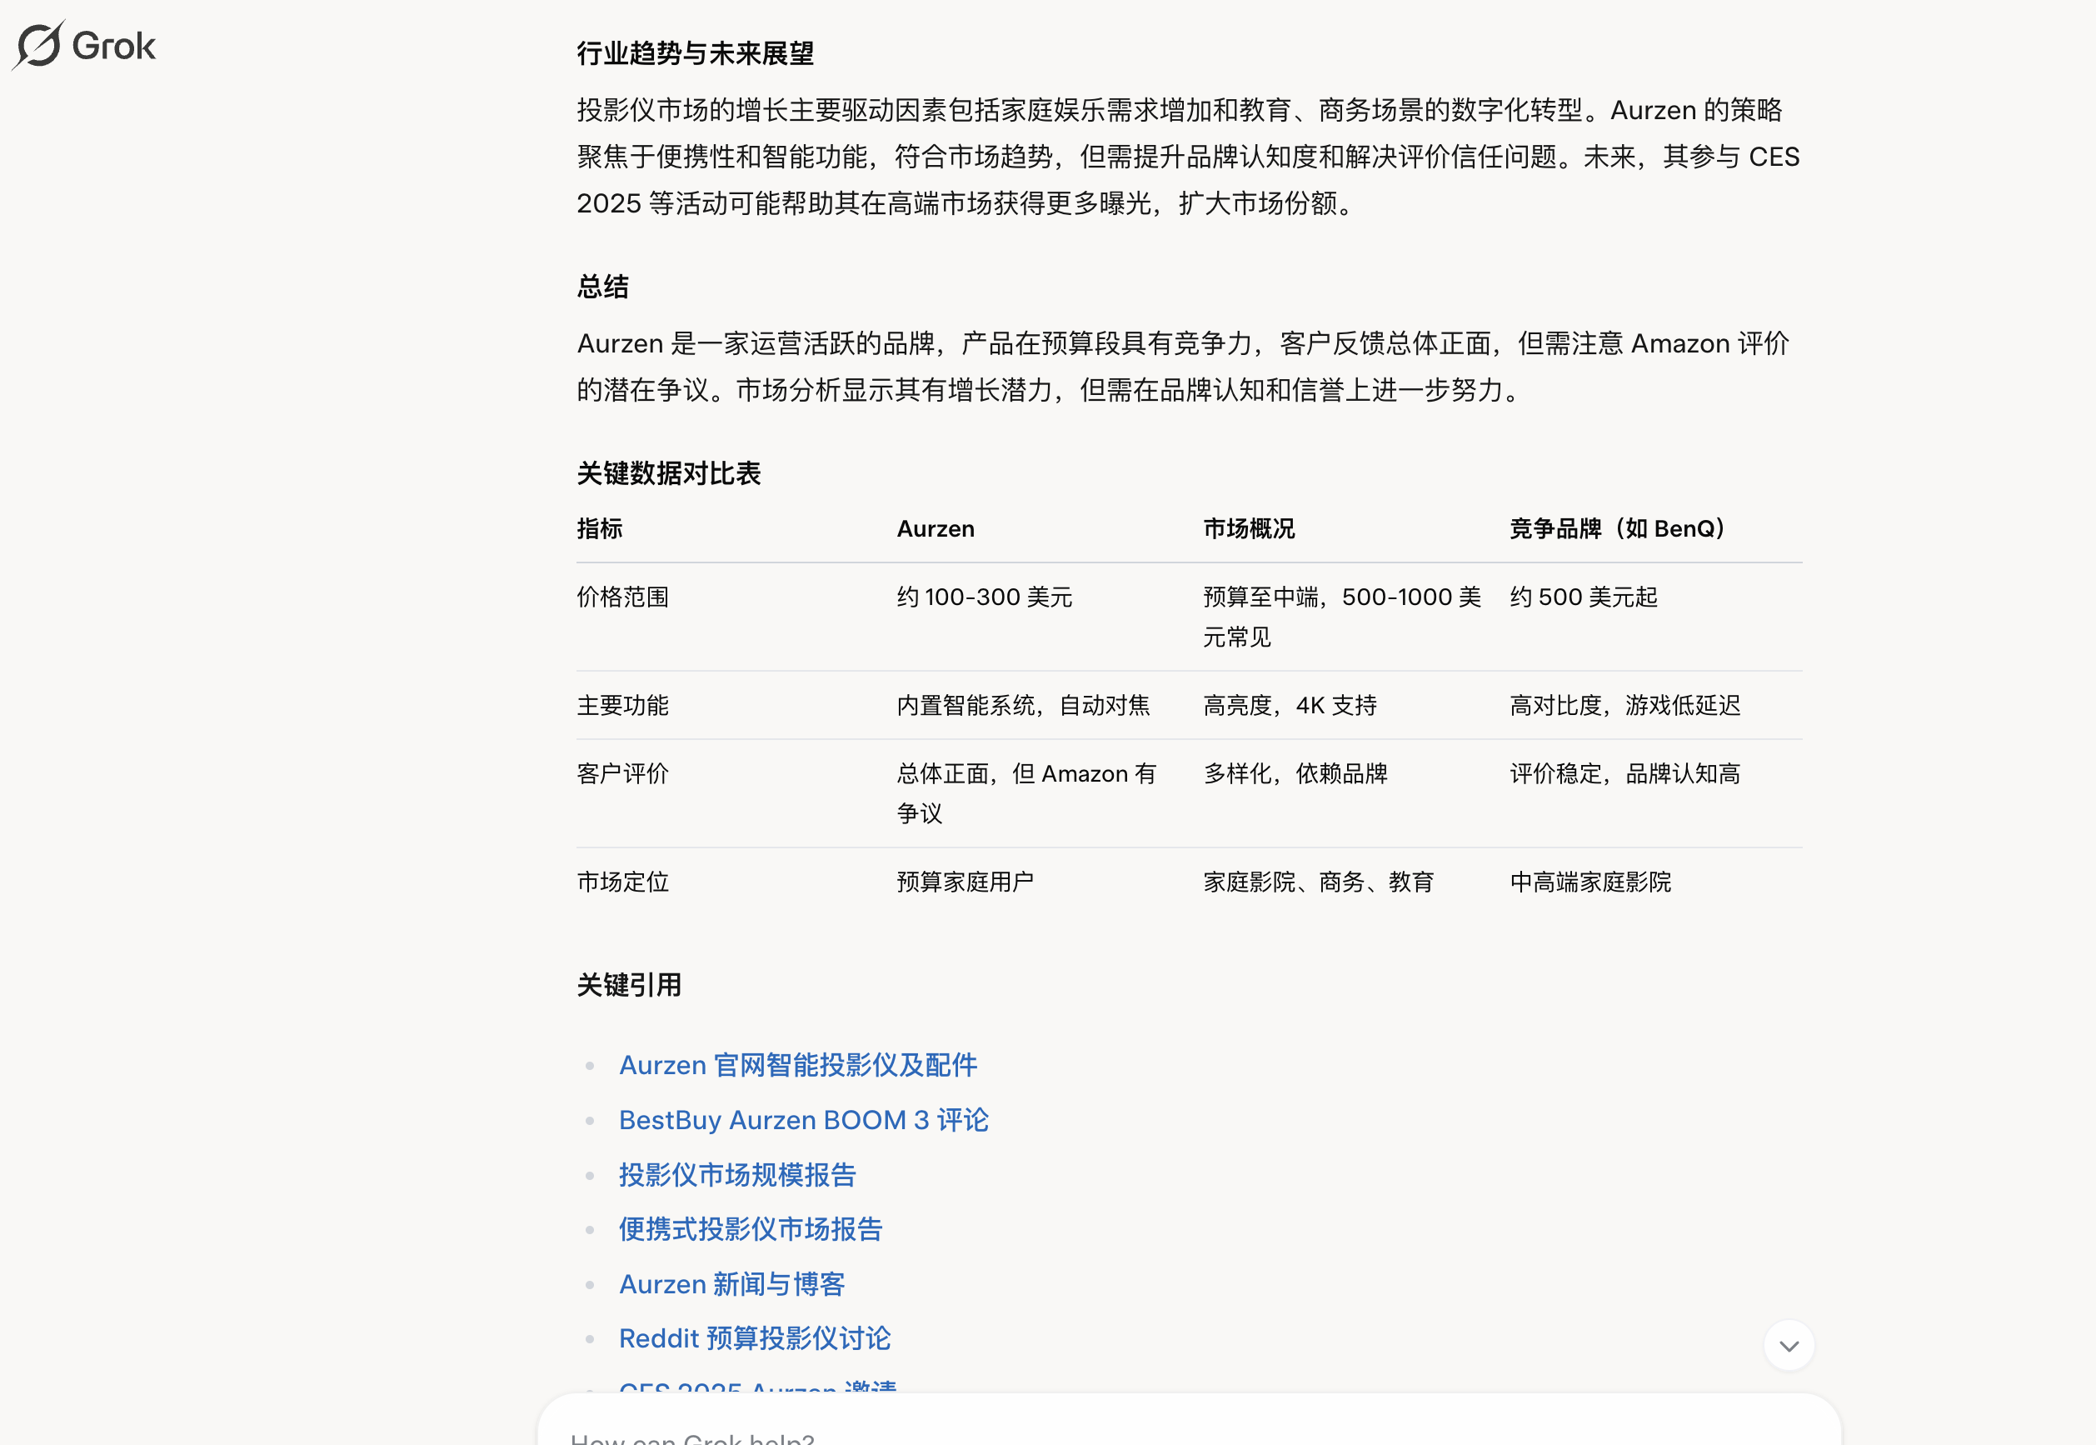Viewport: 2096px width, 1445px height.
Task: Click the 评价稳定，品牌认知高 cell
Action: 1624,774
